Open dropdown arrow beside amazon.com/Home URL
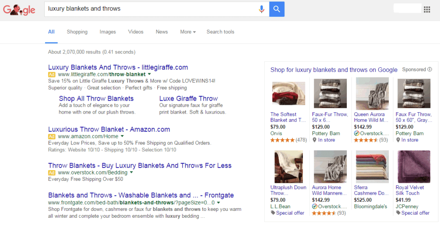Image resolution: width=440 pixels, height=228 pixels. point(122,136)
